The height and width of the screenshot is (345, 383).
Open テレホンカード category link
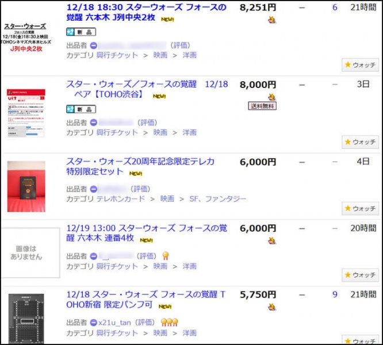[121, 199]
